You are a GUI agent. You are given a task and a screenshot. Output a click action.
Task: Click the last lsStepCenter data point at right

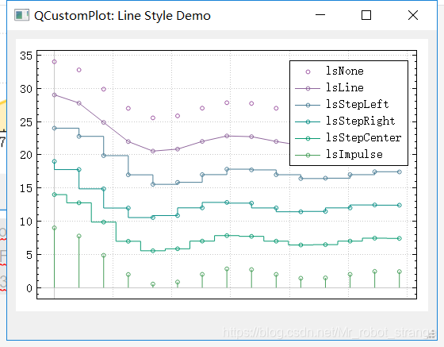click(400, 238)
